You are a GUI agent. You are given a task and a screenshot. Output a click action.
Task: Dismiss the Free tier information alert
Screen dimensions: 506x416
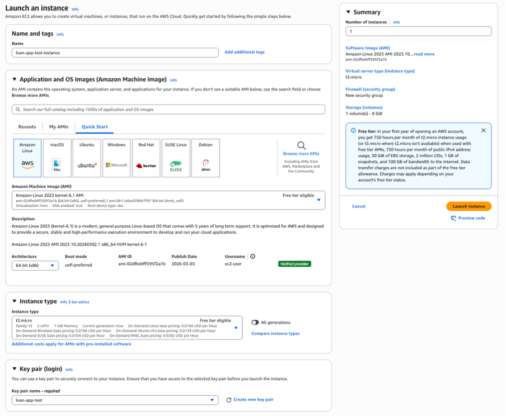484,130
